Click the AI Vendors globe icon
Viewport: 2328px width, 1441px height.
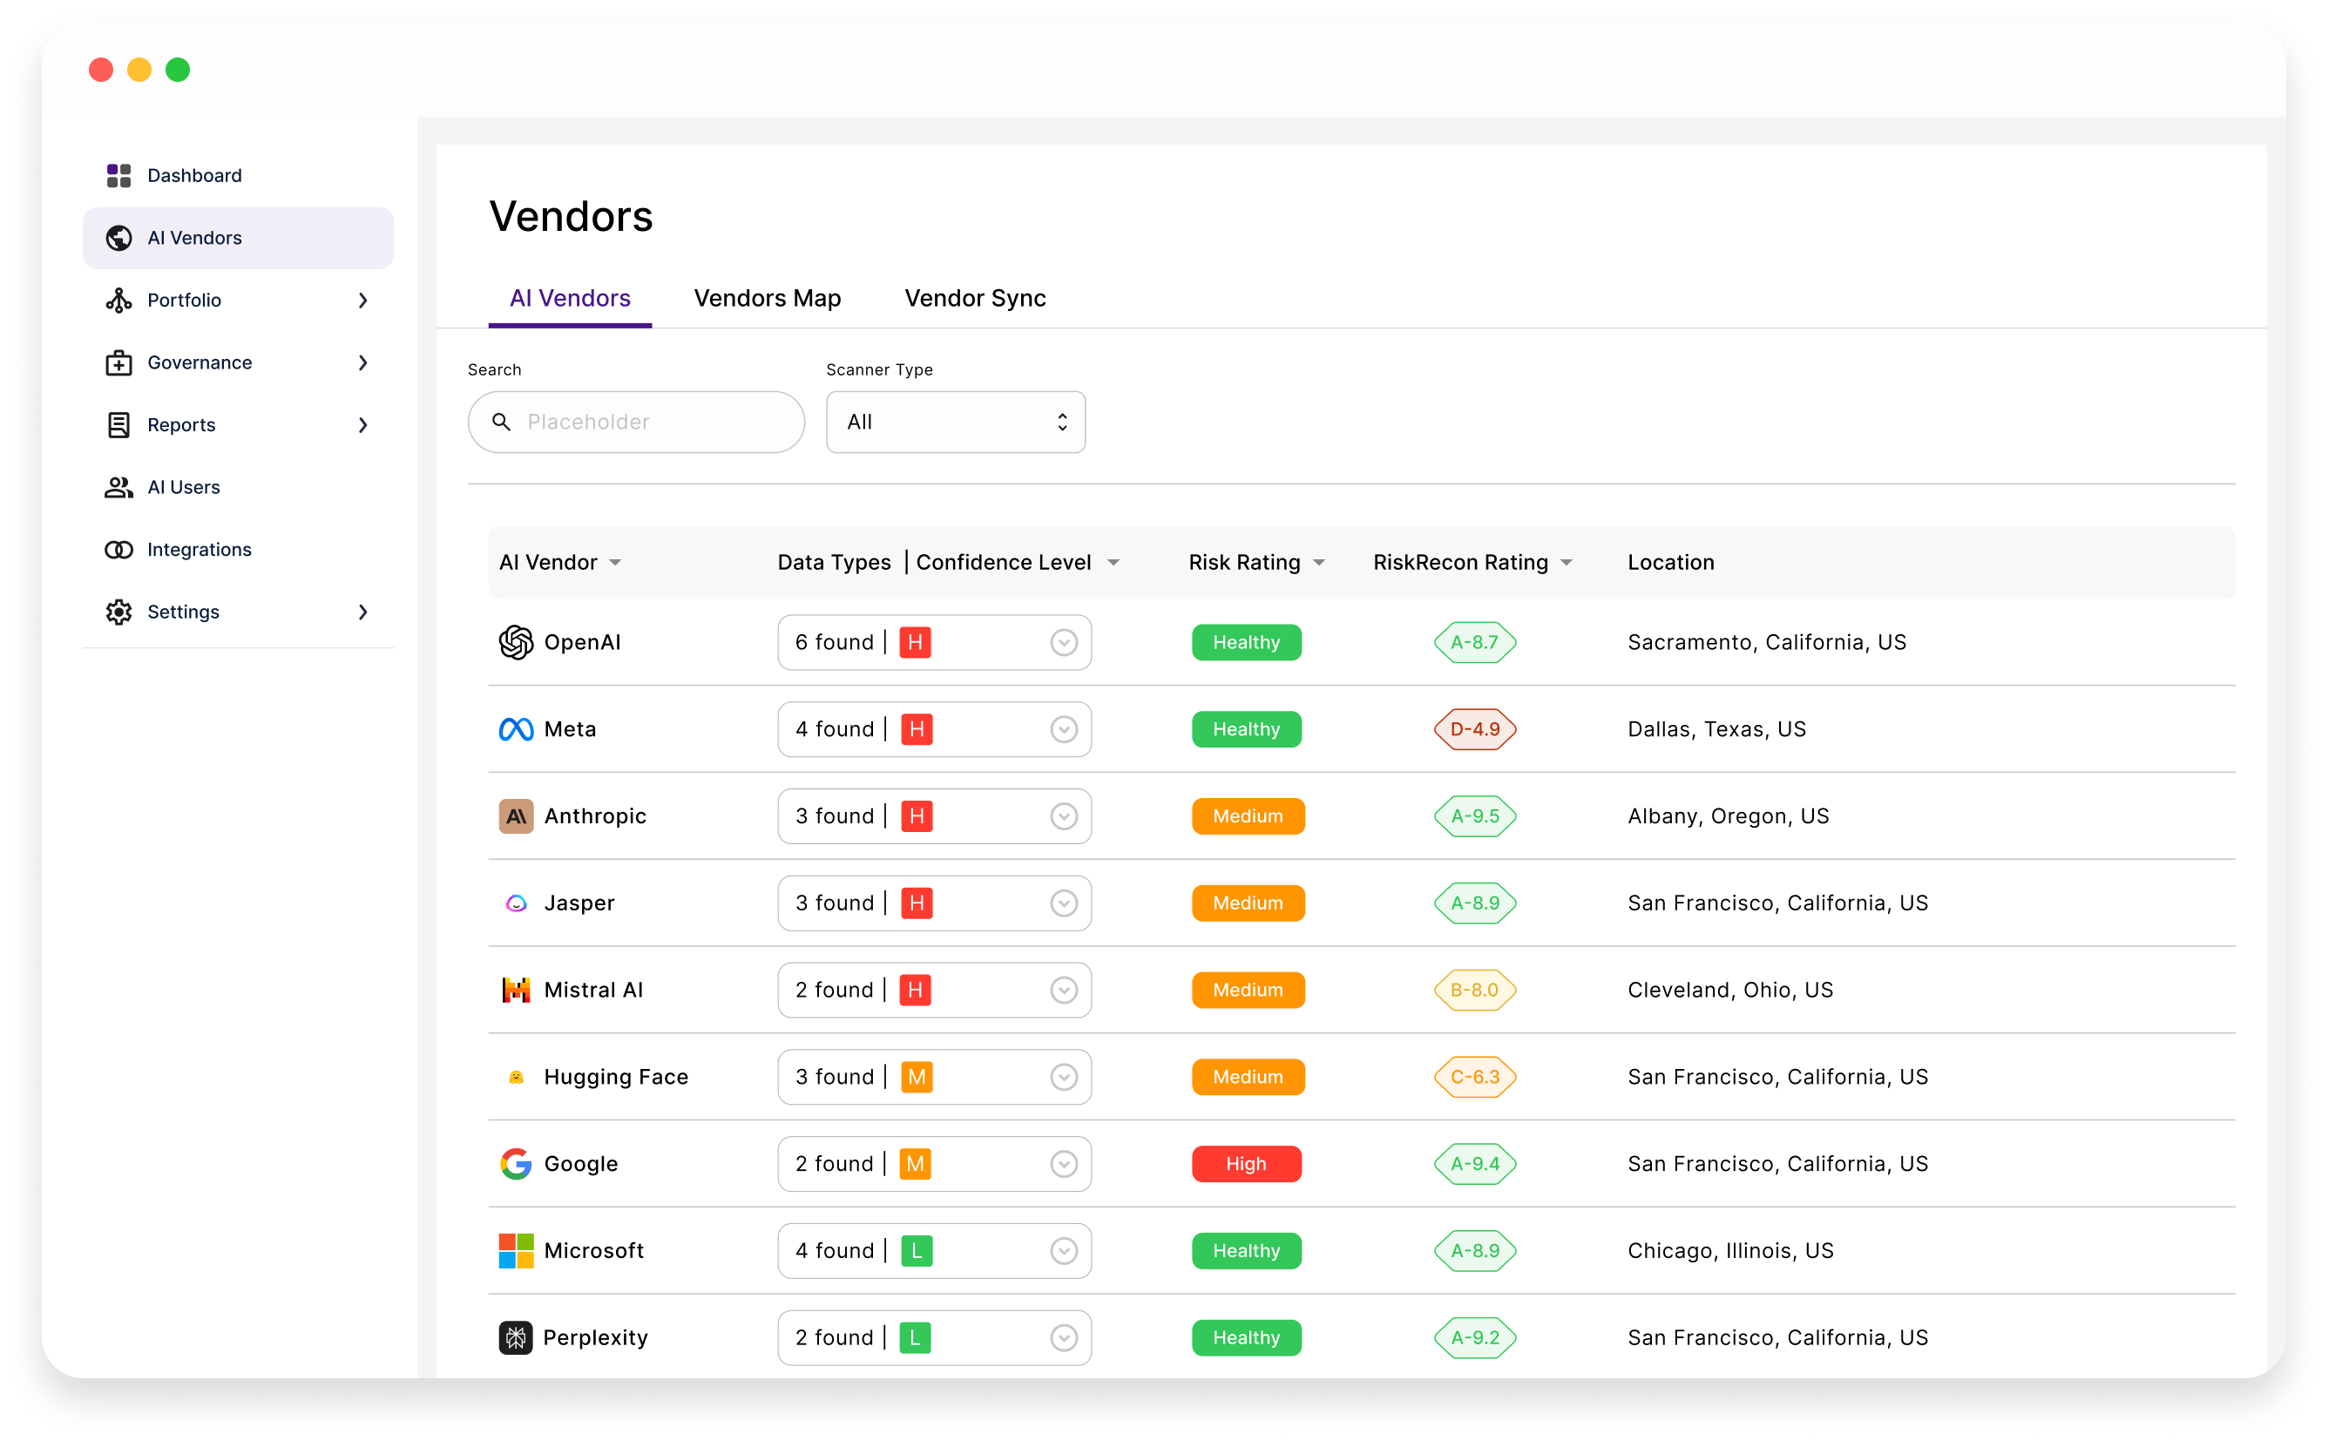click(x=118, y=237)
